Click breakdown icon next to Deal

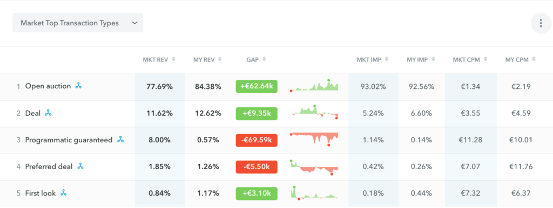pos(48,113)
